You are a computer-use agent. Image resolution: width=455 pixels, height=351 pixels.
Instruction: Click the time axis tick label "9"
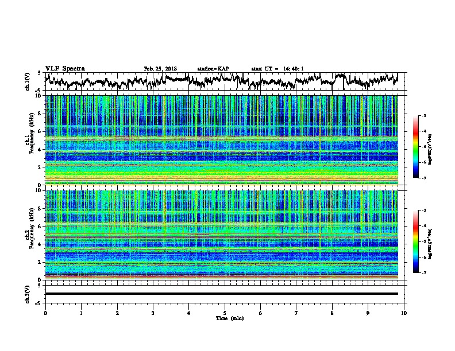368,313
